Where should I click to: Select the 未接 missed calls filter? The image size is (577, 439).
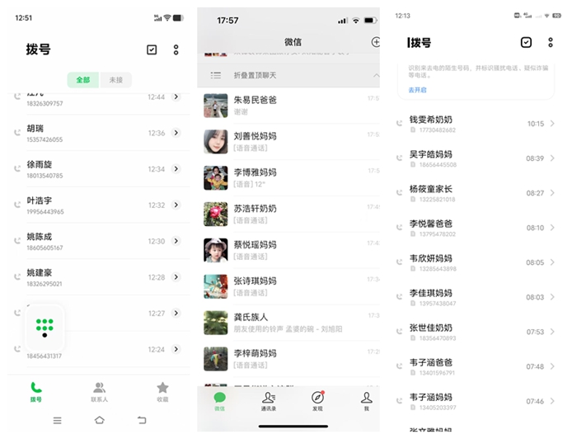tap(115, 80)
